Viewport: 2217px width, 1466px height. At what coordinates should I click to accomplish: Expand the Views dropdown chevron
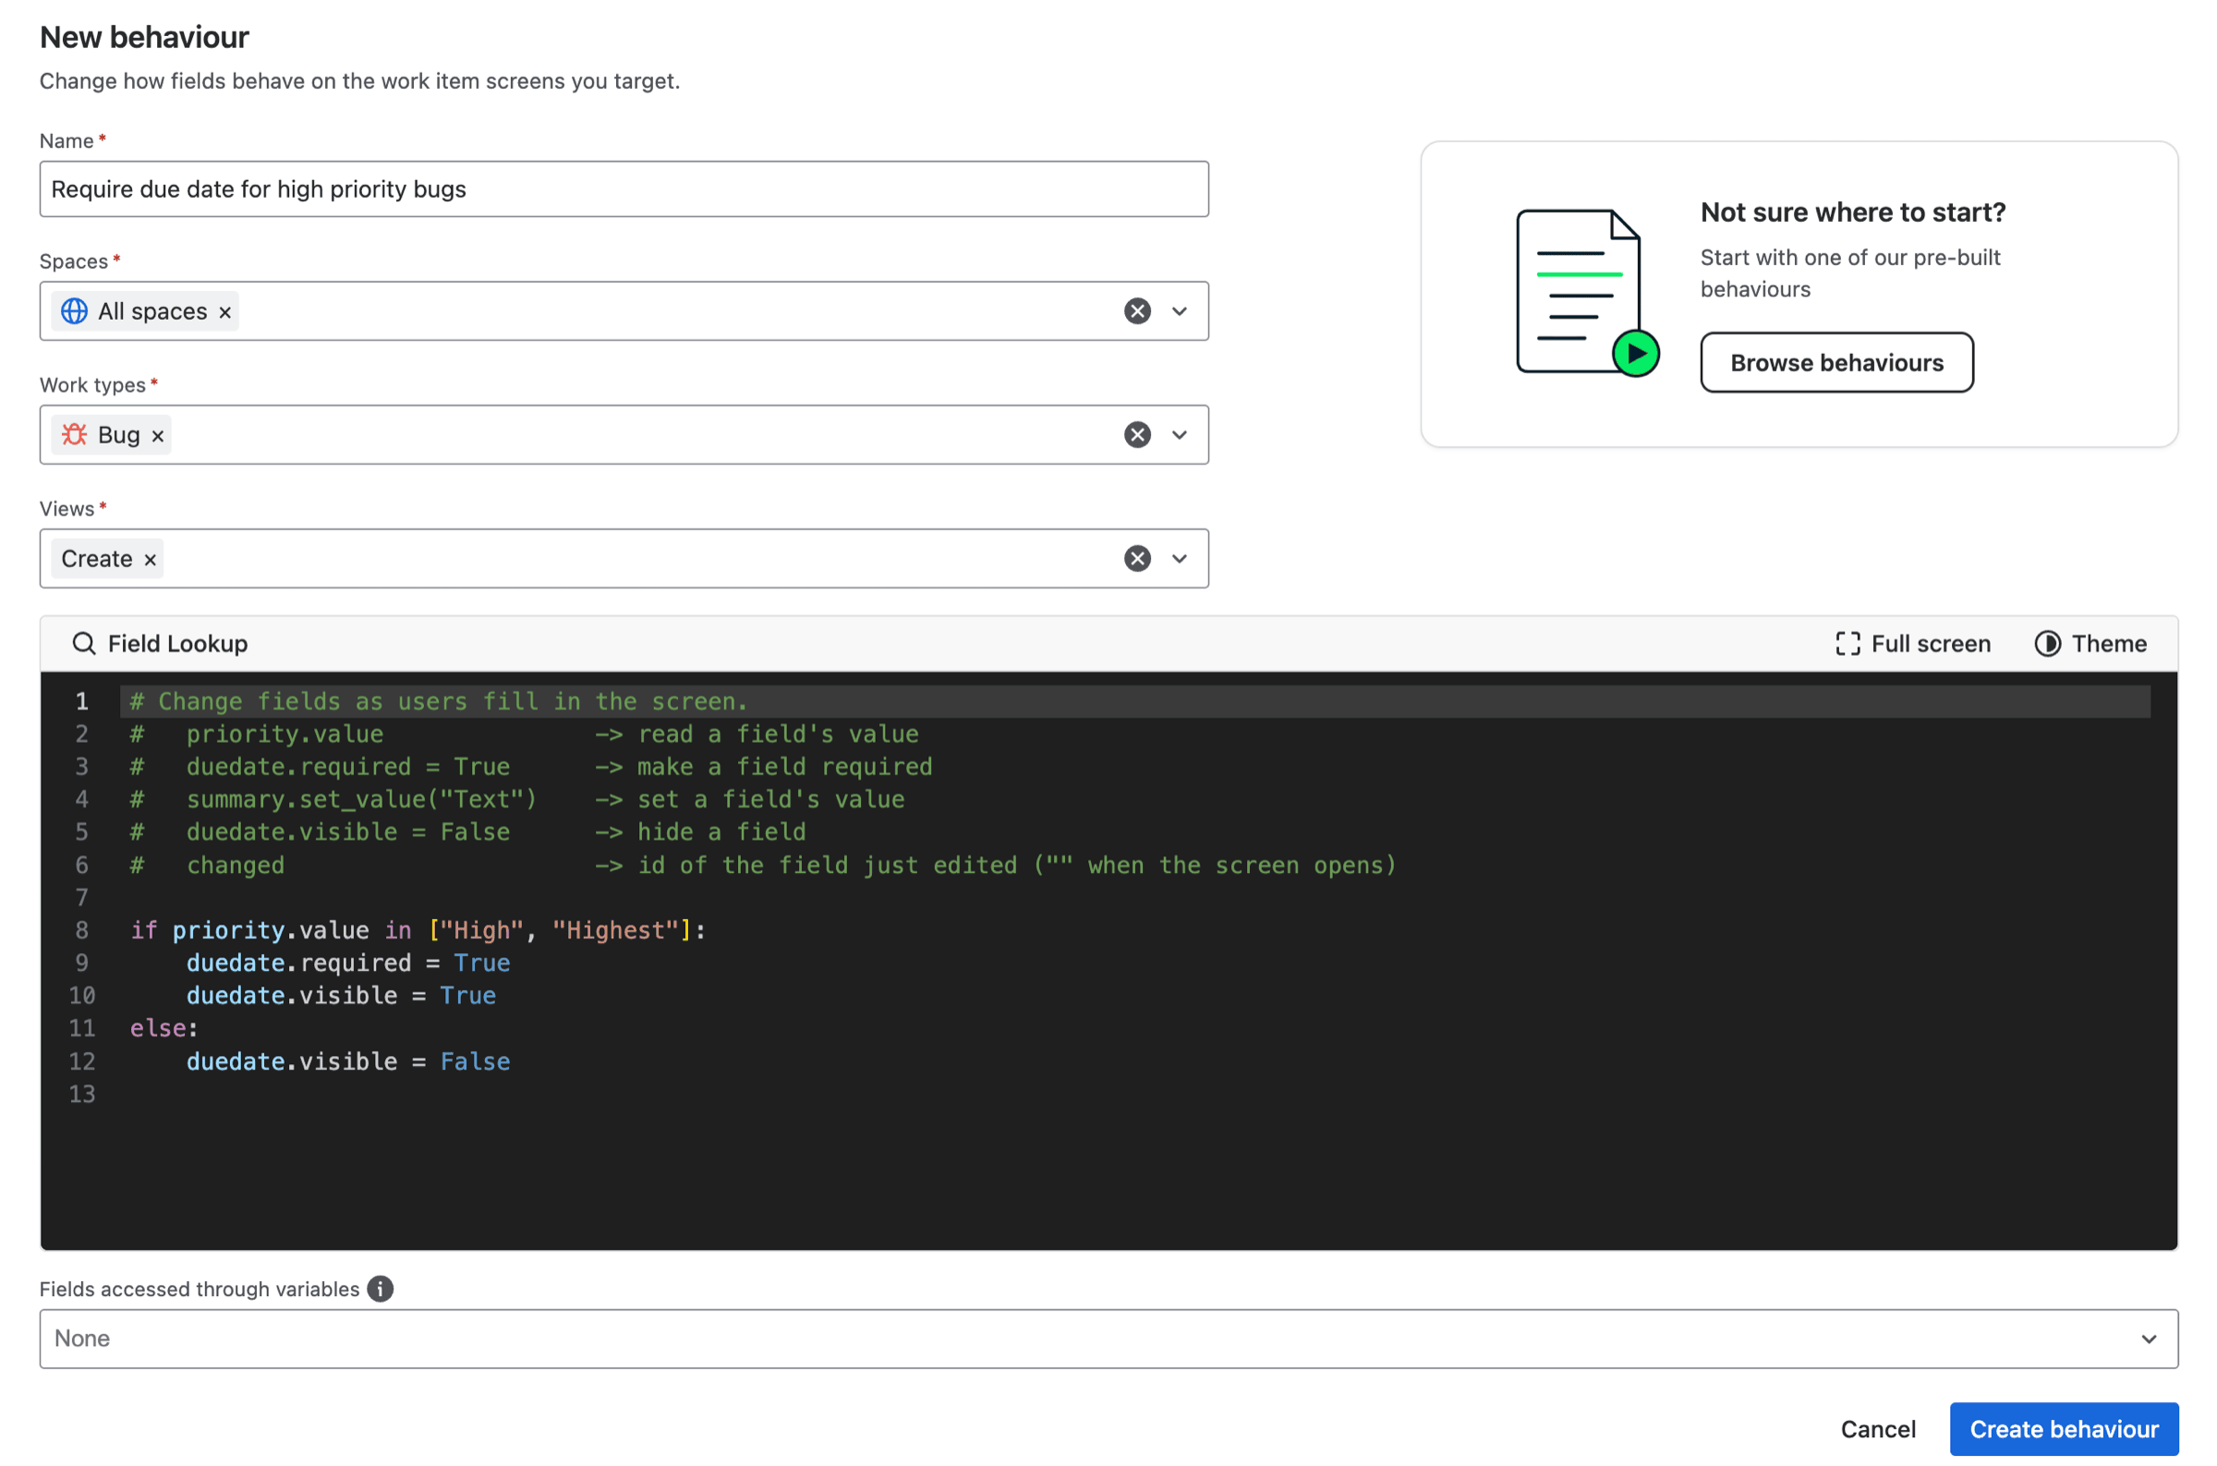[1180, 558]
